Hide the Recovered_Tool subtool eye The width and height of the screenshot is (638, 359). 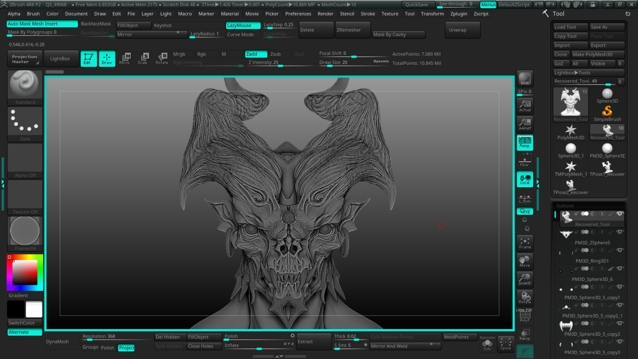[x=619, y=213]
